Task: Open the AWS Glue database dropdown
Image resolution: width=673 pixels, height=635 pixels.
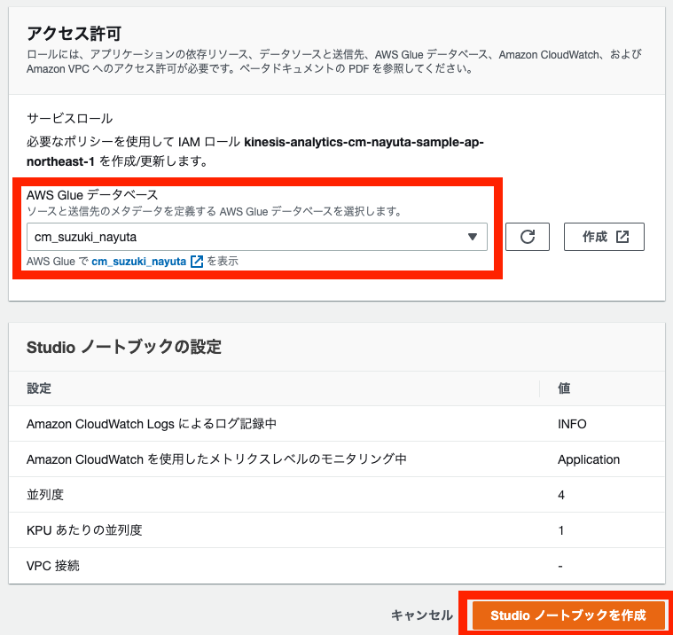Action: pyautogui.click(x=256, y=237)
